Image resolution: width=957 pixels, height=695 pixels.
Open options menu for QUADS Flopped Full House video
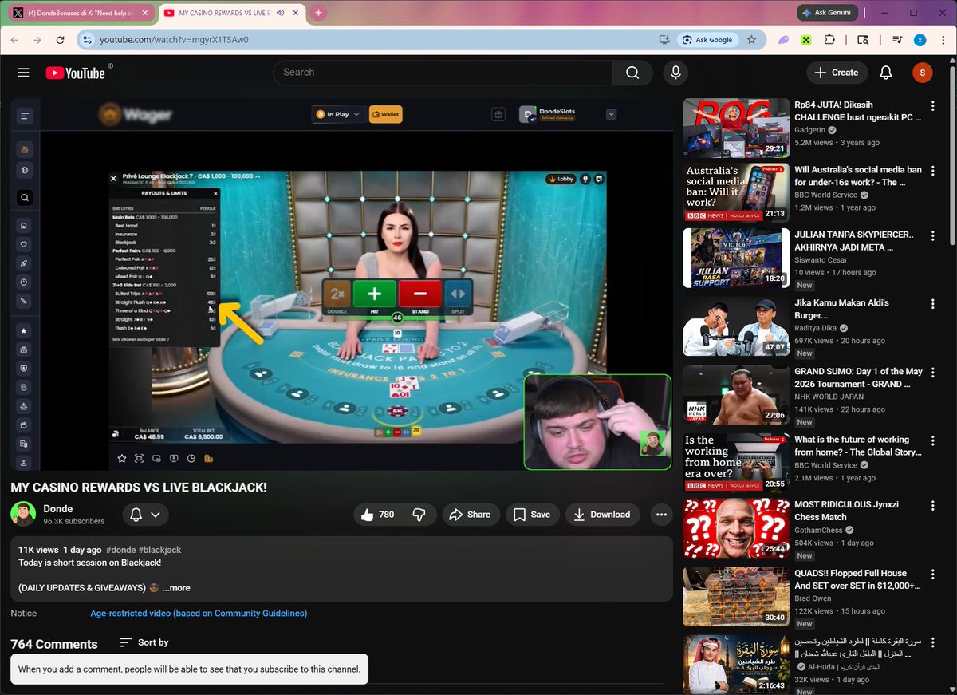point(933,575)
